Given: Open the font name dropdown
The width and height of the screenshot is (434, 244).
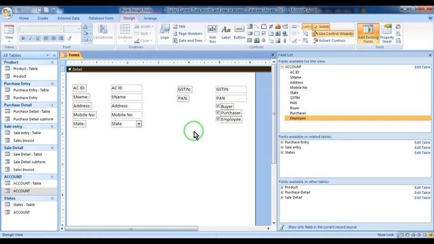Looking at the screenshot, I should [61, 28].
